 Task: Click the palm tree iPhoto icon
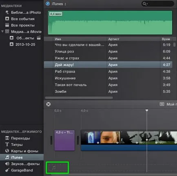[x=7, y=12]
